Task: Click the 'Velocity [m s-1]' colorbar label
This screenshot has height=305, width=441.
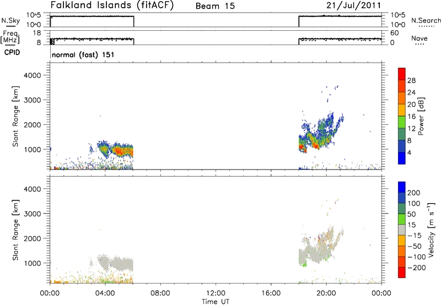Action: [x=431, y=230]
